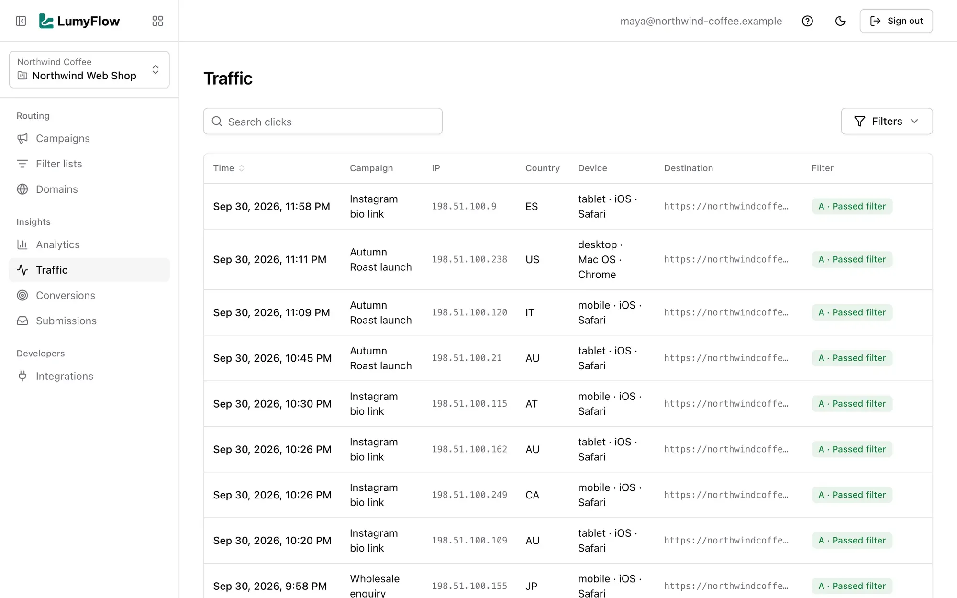The height and width of the screenshot is (598, 957).
Task: Click the Integrations plug icon
Action: [22, 376]
